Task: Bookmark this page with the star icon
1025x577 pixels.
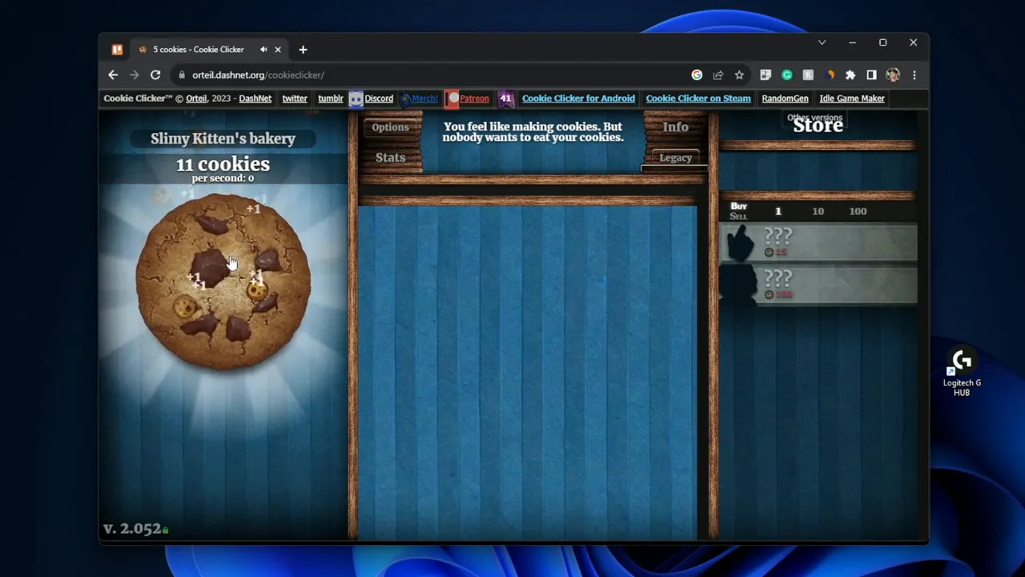Action: click(739, 75)
